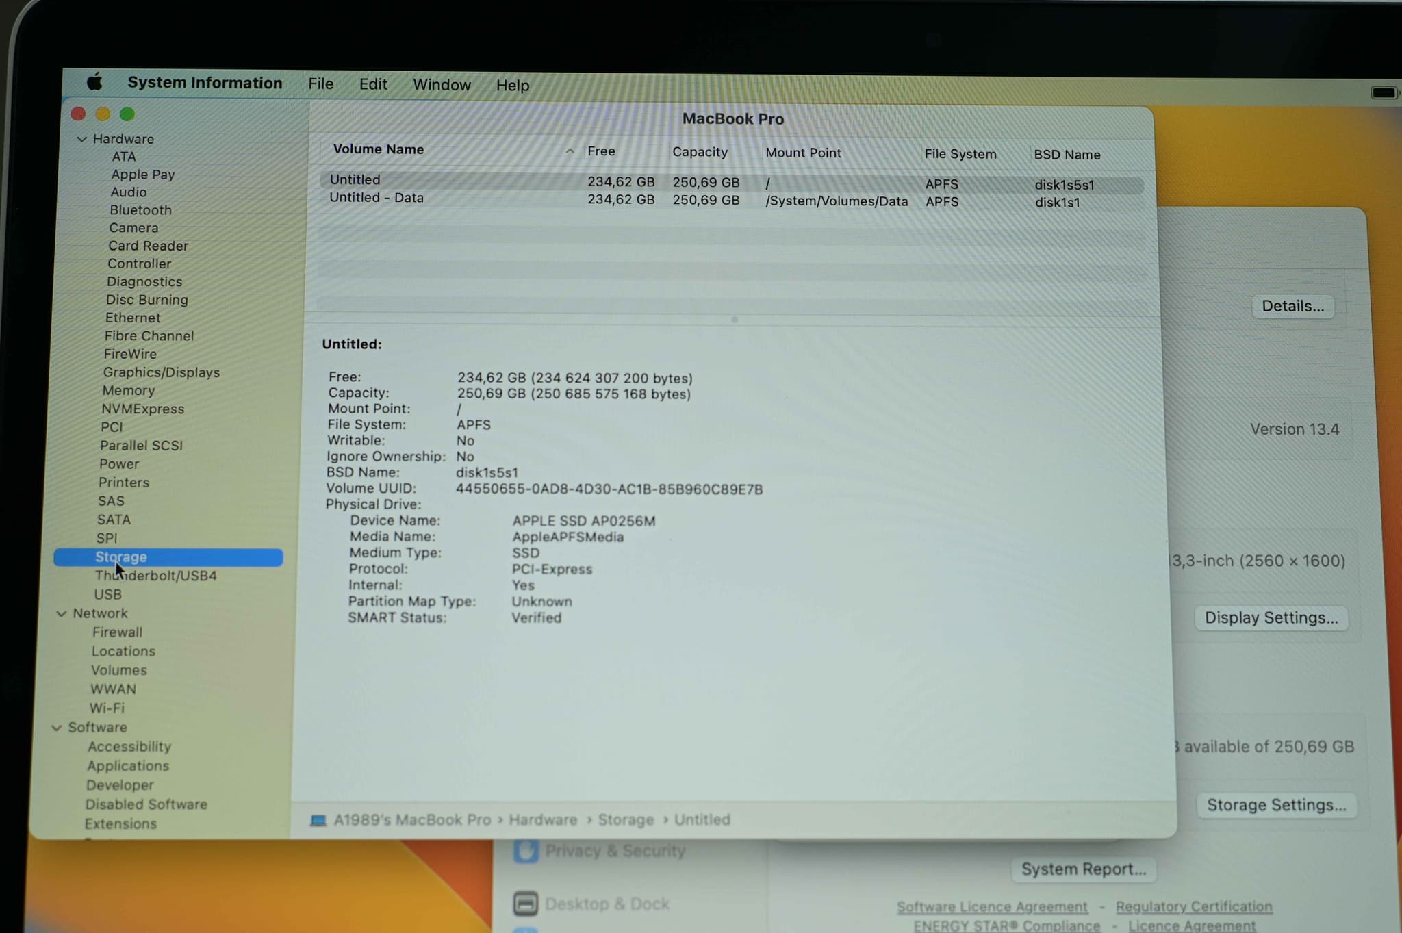Screen dimensions: 1402x933
Task: Select Bluetooth in the sidebar
Action: pyautogui.click(x=140, y=210)
